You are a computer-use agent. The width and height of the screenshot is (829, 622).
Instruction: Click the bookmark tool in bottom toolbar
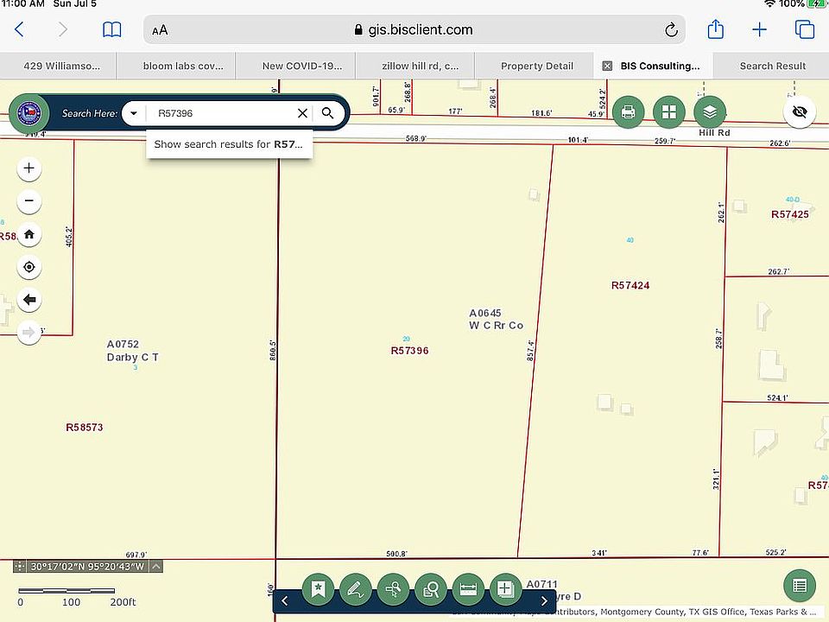318,589
